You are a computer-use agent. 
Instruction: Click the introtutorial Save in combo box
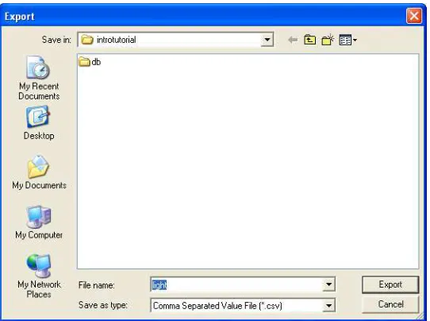tap(175, 40)
